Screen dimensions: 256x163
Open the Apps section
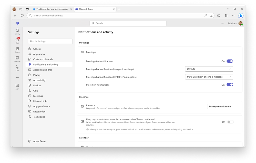coord(17,86)
